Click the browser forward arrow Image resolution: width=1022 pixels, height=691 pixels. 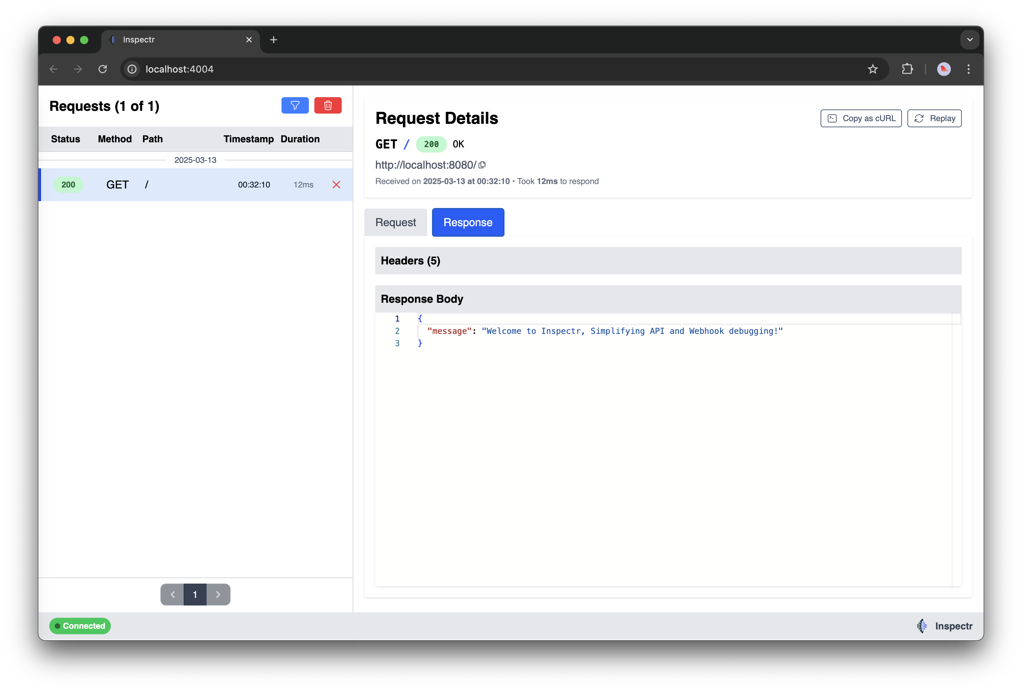[78, 69]
